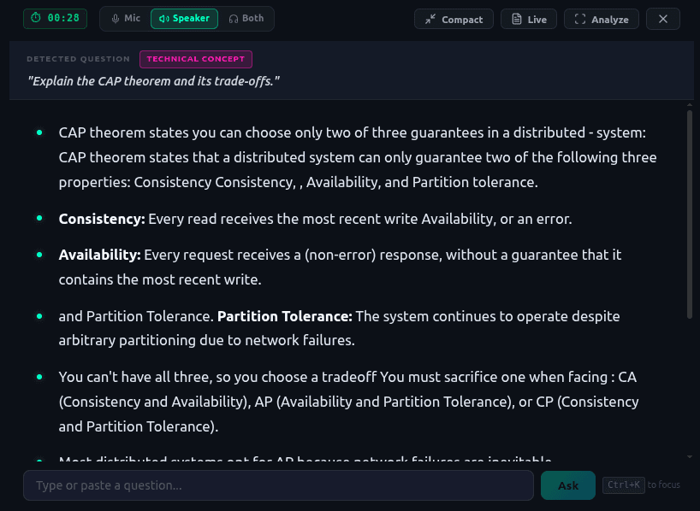
Task: Click the Ask button
Action: coord(568,485)
